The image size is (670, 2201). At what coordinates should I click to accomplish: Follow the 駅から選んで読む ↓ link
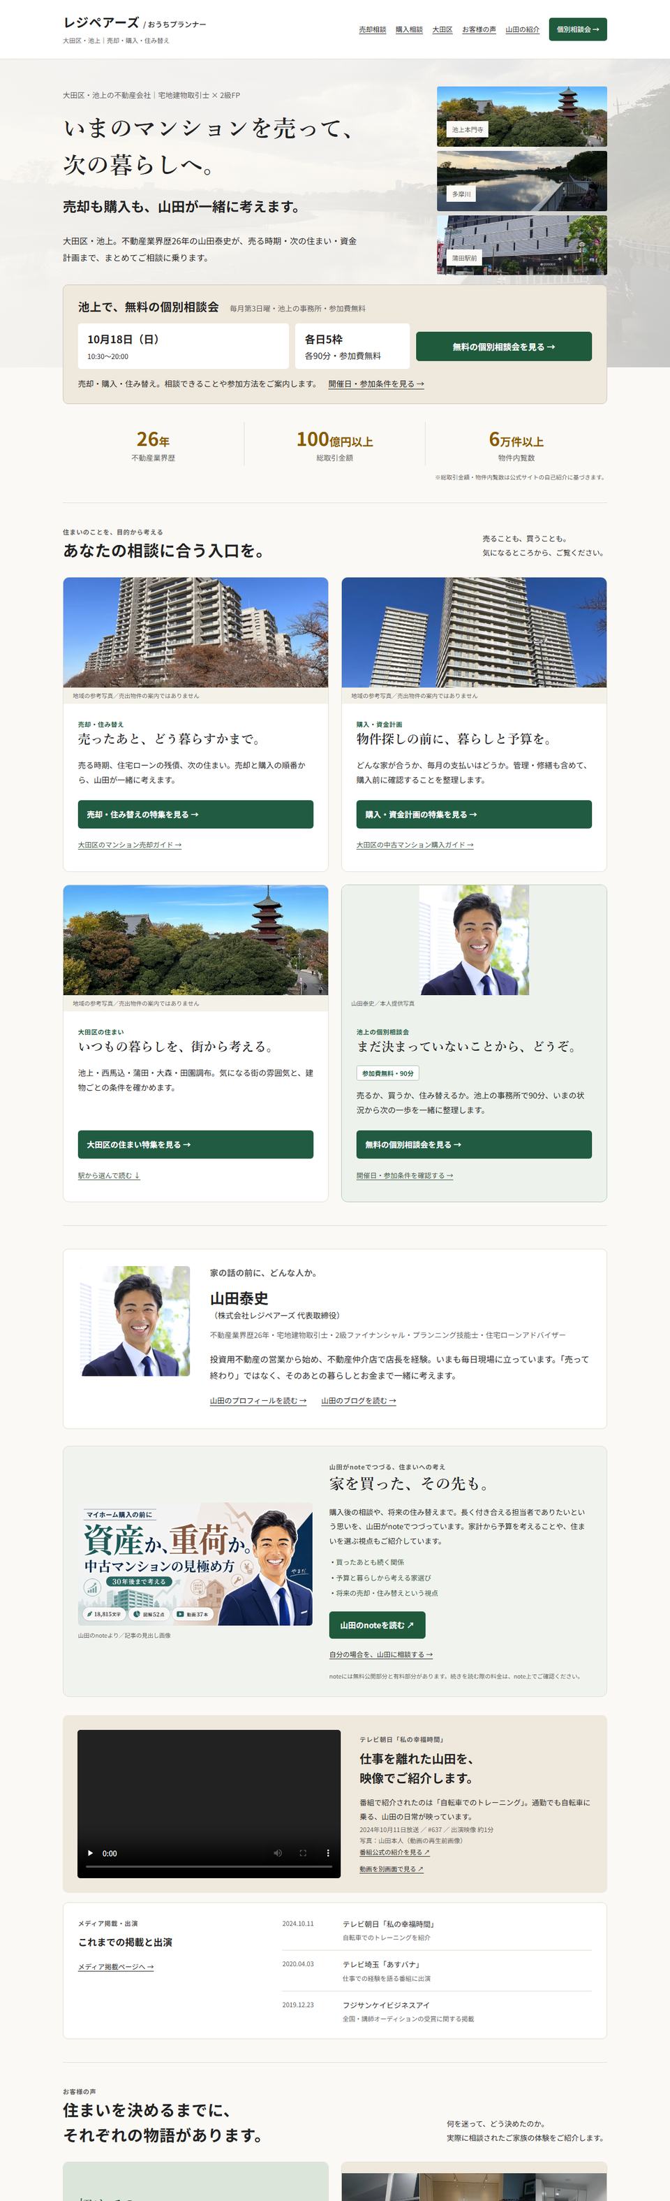tap(110, 1176)
